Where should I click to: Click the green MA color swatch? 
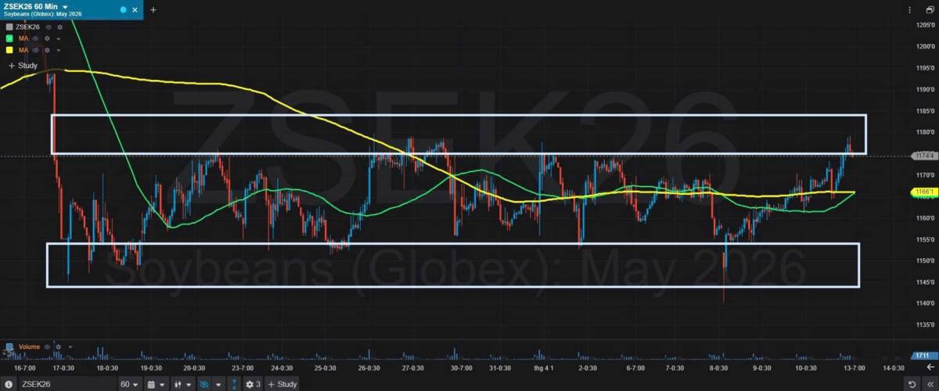9,38
